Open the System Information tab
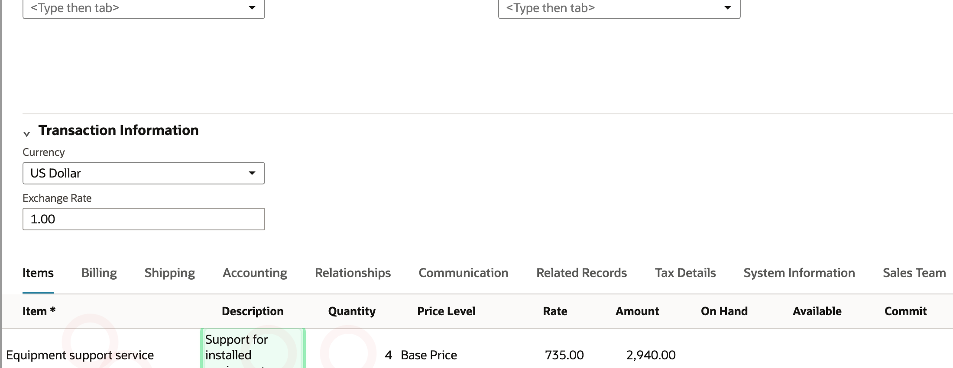The height and width of the screenshot is (368, 953). coord(799,273)
